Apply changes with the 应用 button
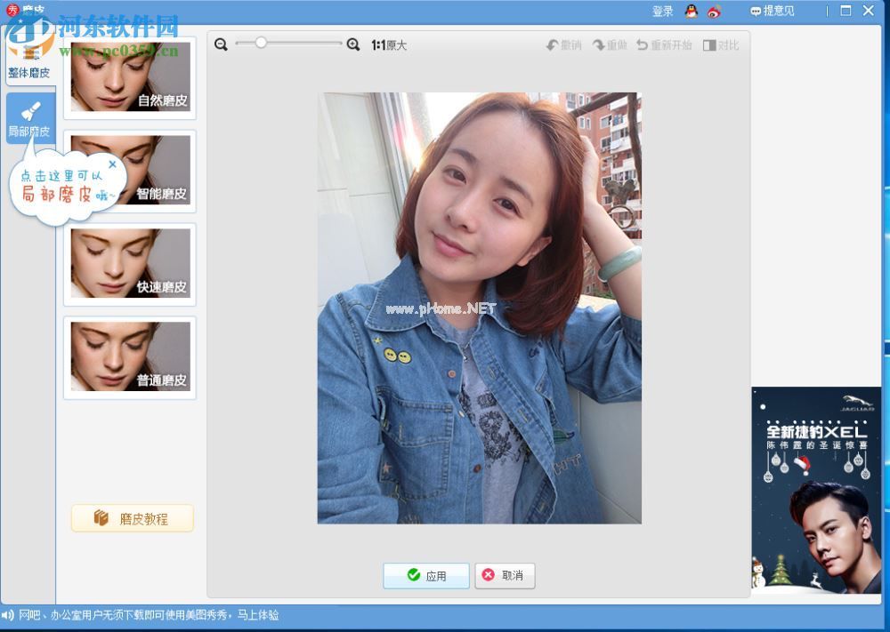 [425, 575]
